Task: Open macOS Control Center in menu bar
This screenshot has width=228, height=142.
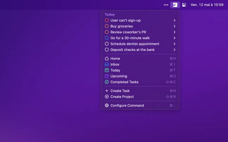Action: (x=184, y=5)
